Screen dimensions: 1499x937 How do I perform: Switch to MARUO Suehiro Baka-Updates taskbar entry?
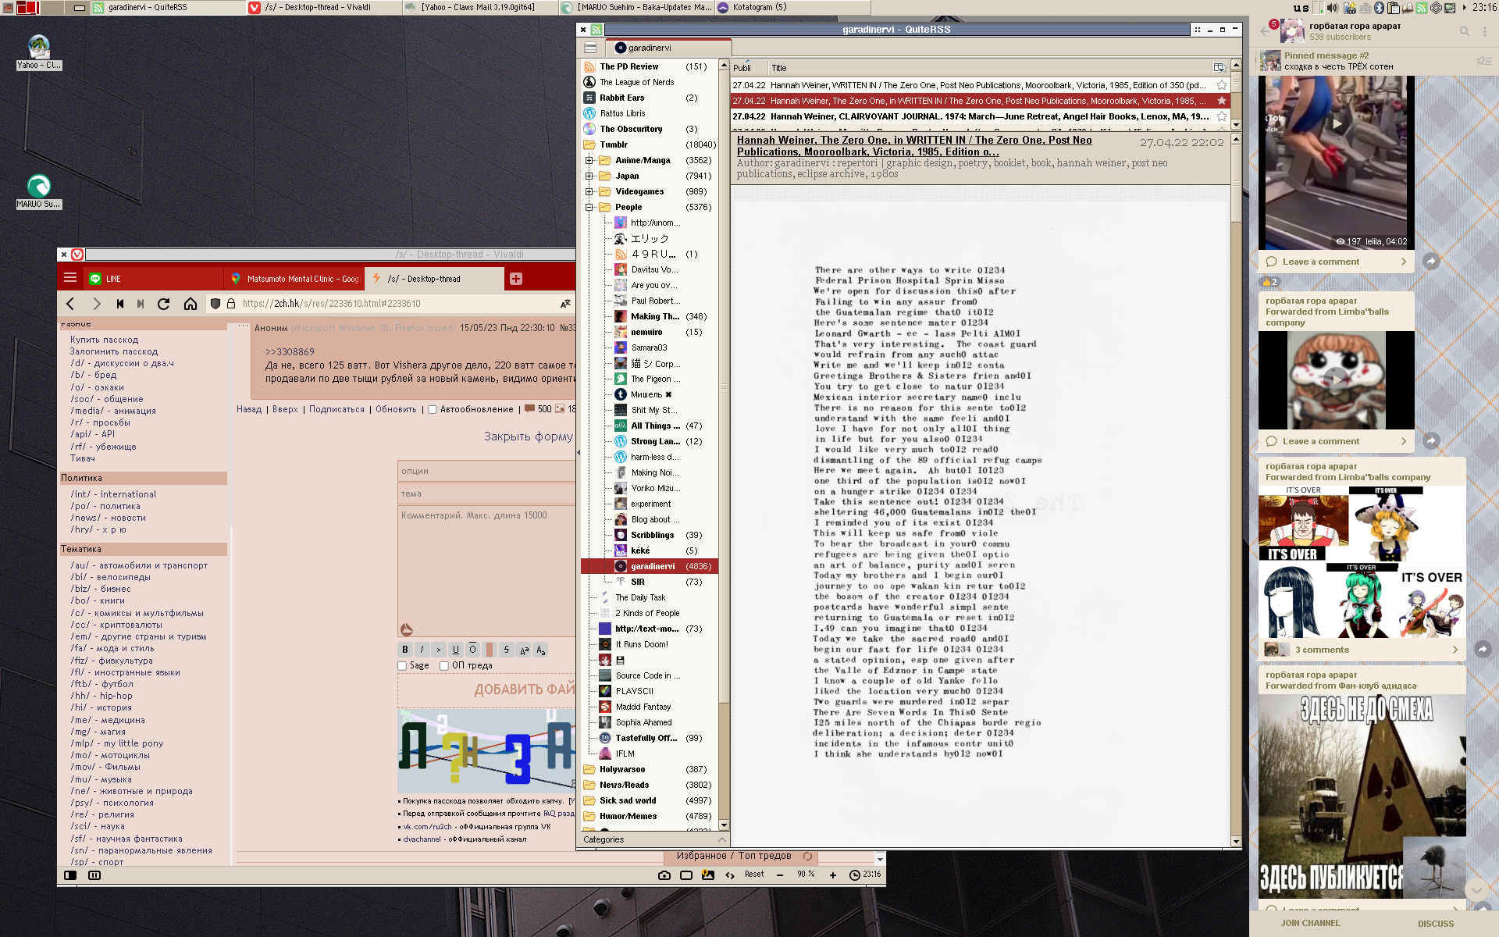tap(636, 7)
